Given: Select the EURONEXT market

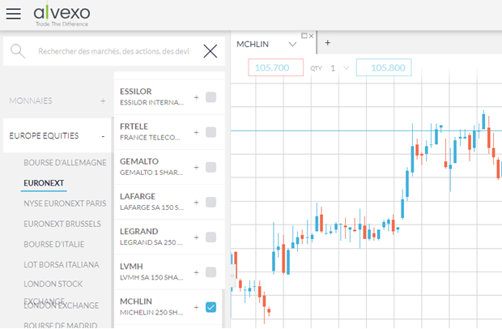Looking at the screenshot, I should (x=44, y=183).
